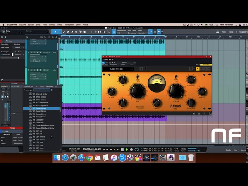Viewport: 248px width, 186px height.
Task: Click the question mark in the plugin footer
Action: [204, 114]
